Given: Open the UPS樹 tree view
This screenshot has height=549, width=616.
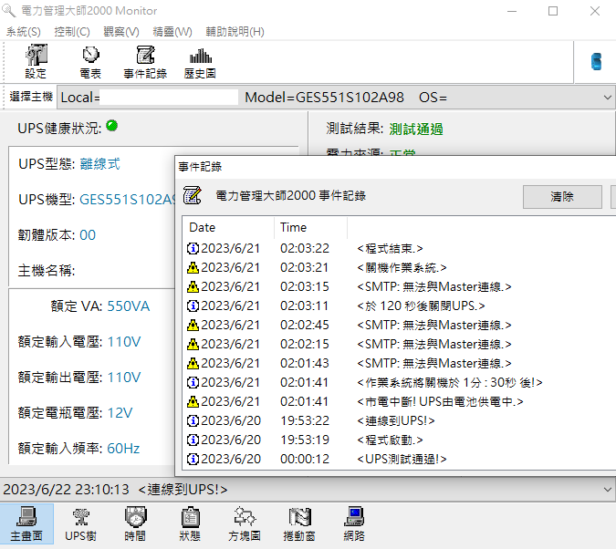Looking at the screenshot, I should click(x=80, y=524).
